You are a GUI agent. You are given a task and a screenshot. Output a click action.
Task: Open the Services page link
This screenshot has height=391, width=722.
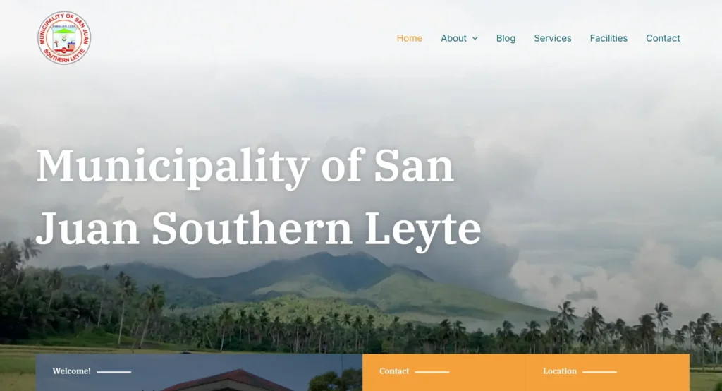pyautogui.click(x=553, y=38)
